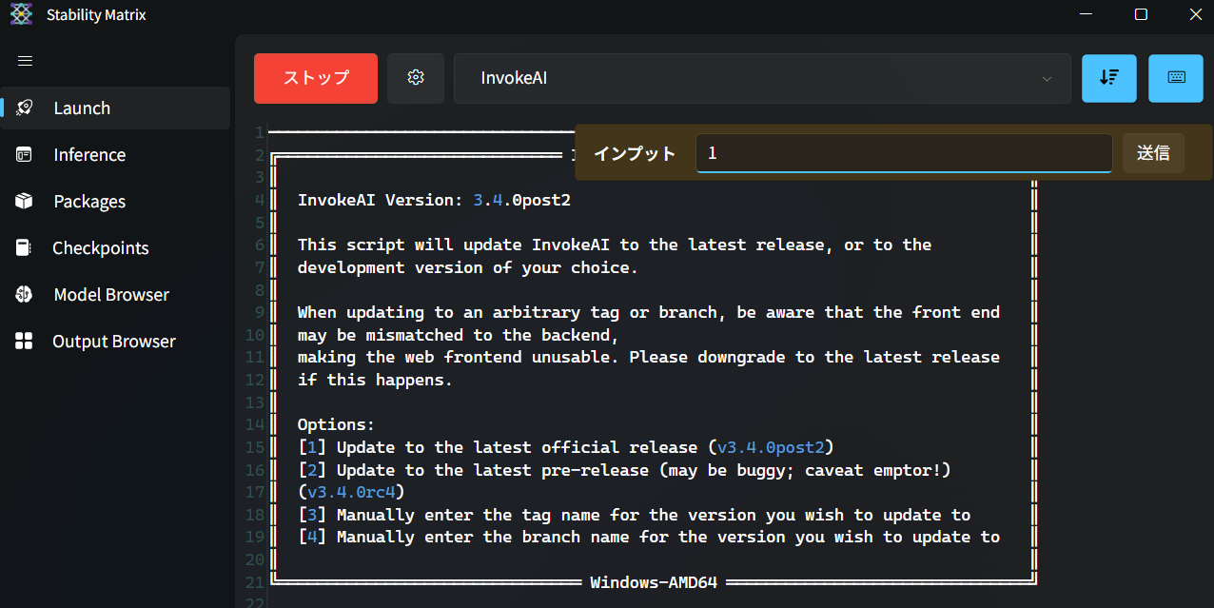Click inside the インプット input field
This screenshot has width=1214, height=608.
pyautogui.click(x=904, y=152)
